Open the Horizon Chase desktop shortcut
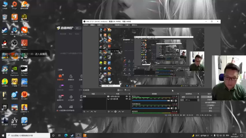 point(14,109)
